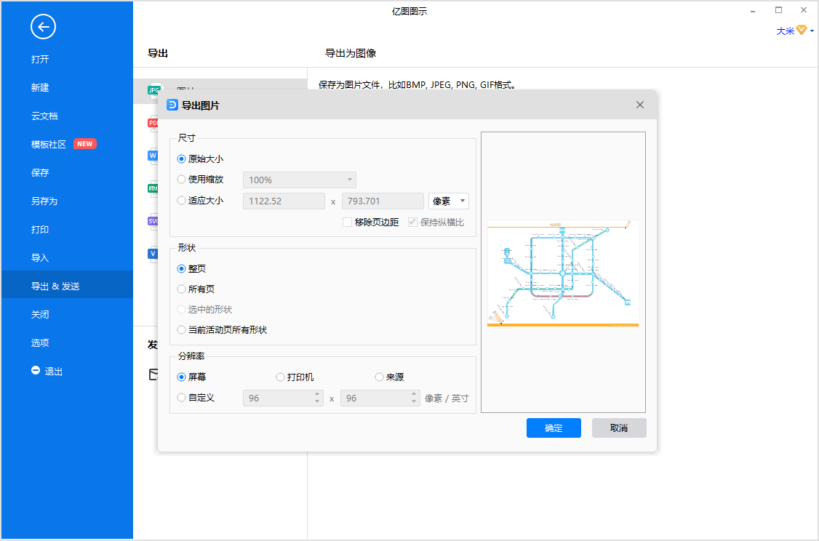Click the Visio export format icon

(153, 253)
